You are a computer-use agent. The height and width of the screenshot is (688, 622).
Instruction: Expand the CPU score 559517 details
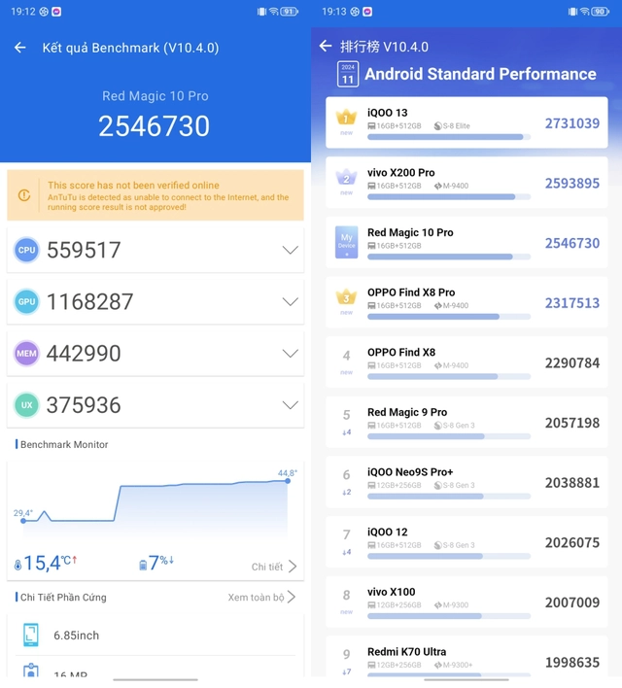point(290,250)
